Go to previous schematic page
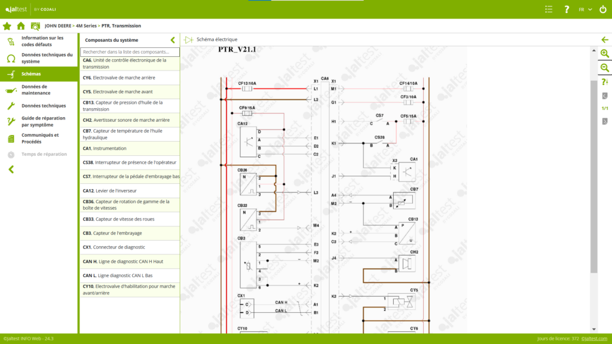The height and width of the screenshot is (344, 612). coord(605,96)
